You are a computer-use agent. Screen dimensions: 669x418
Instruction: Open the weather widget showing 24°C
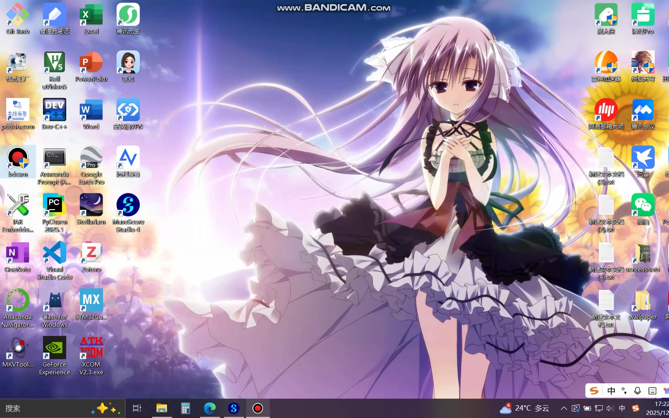coord(525,408)
